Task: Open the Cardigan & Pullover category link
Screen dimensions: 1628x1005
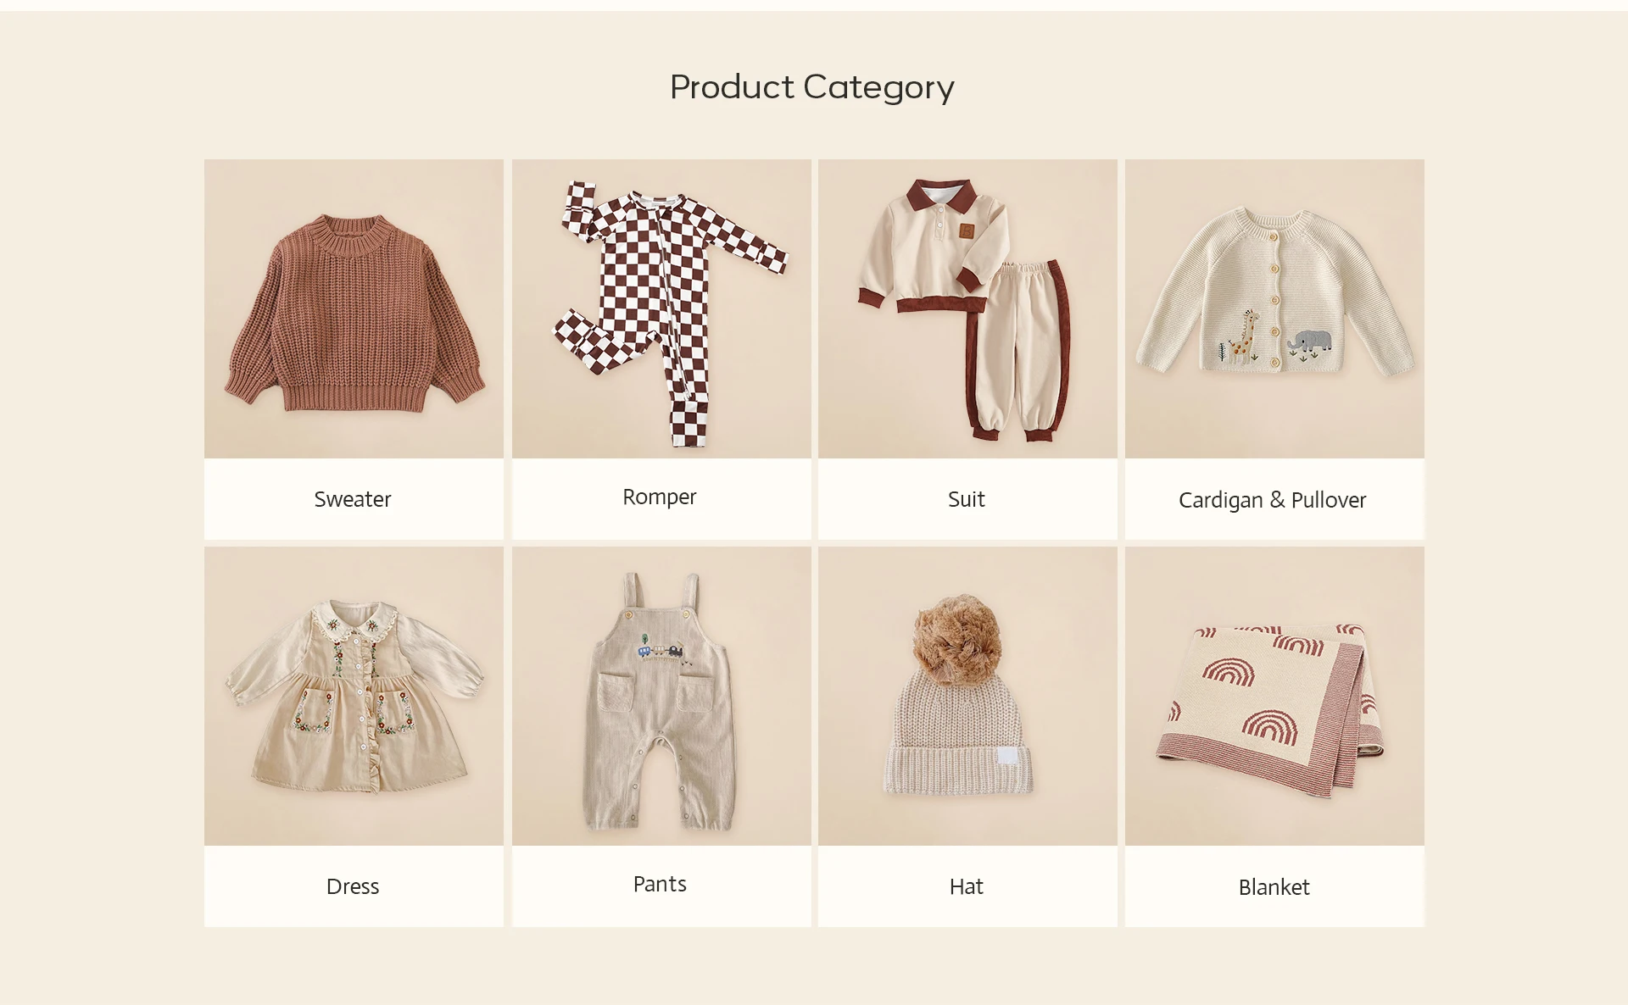Action: coord(1273,500)
